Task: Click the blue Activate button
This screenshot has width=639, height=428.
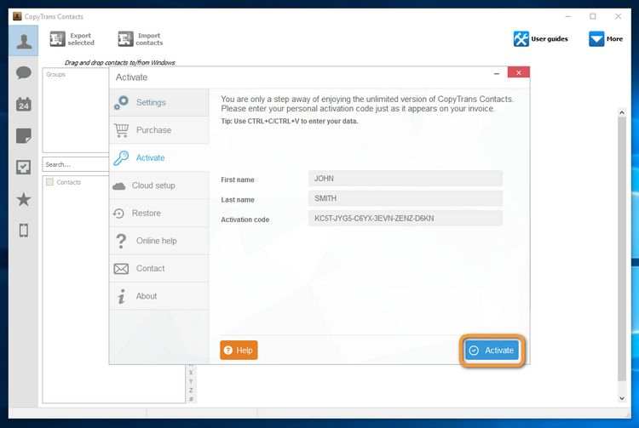Action: point(492,351)
